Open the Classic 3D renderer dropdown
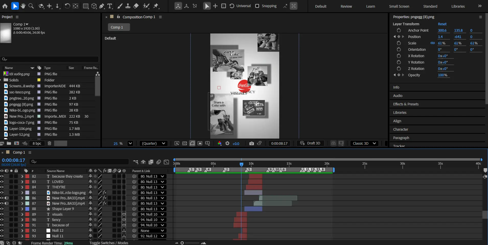 (x=364, y=143)
